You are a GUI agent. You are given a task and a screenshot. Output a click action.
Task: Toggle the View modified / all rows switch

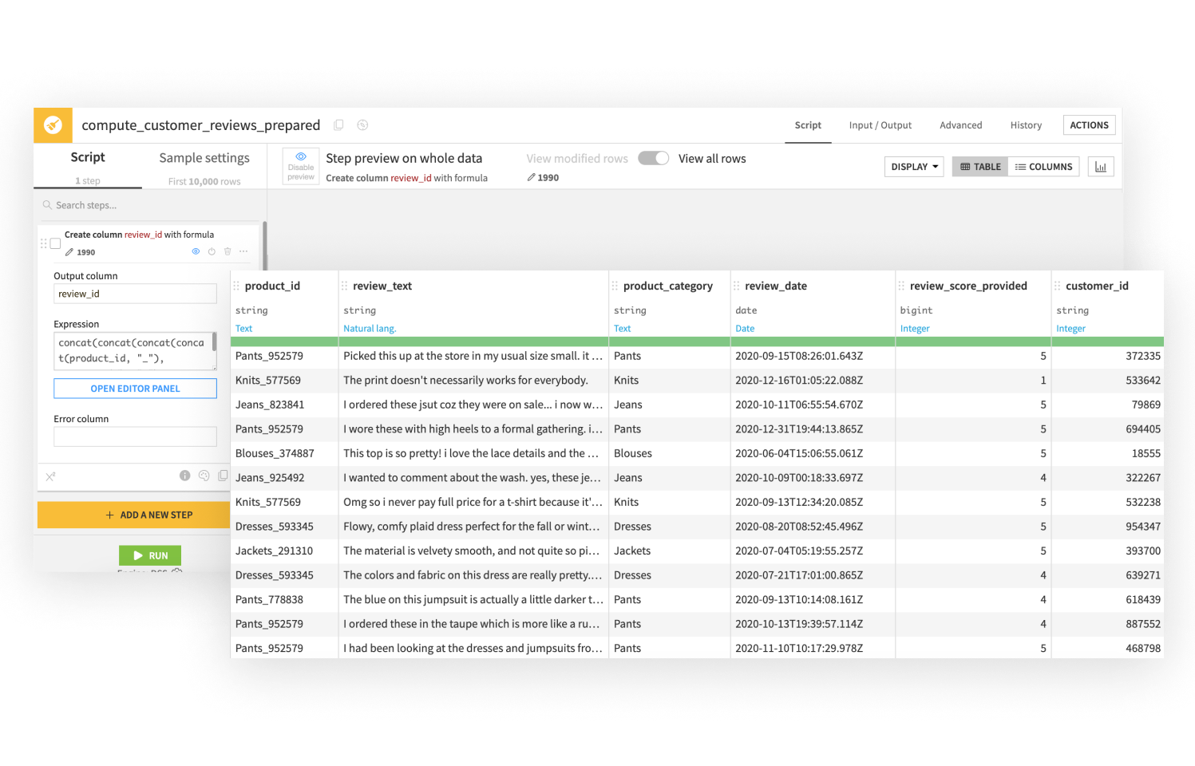(653, 158)
